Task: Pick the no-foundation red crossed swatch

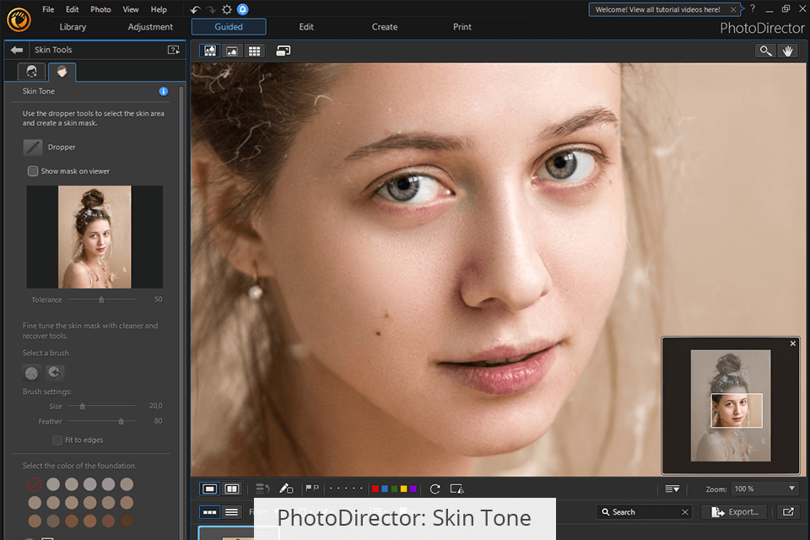Action: point(35,484)
